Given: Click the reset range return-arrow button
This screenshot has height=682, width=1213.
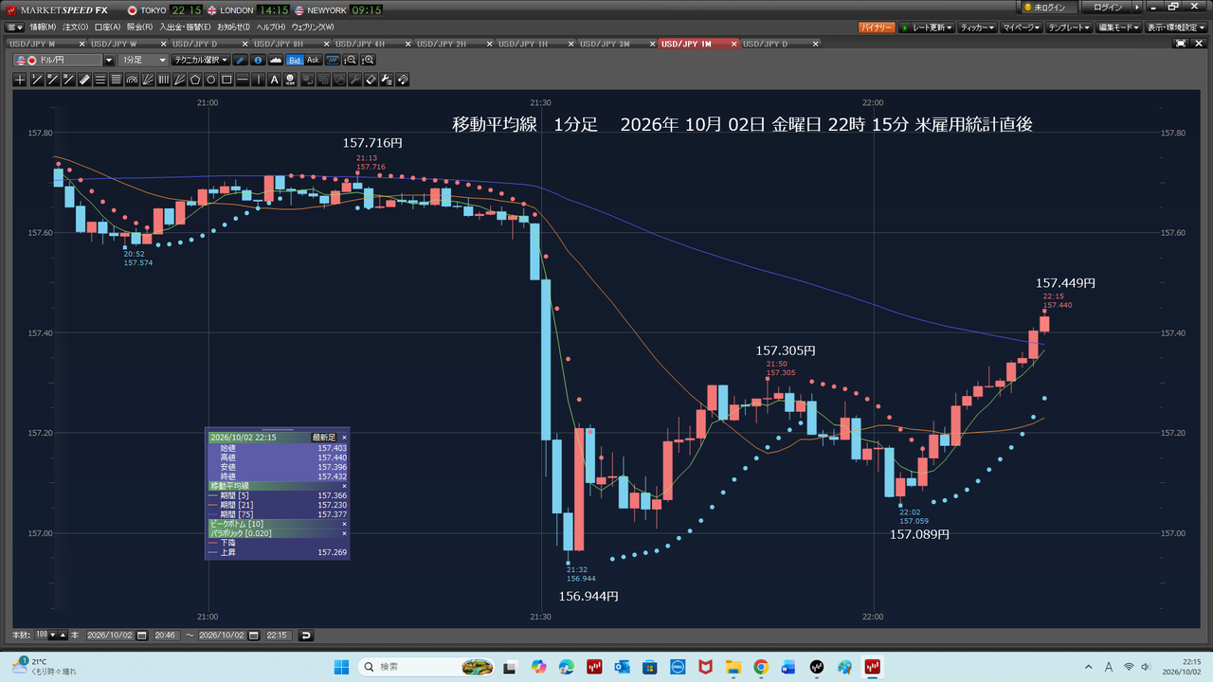Looking at the screenshot, I should pos(305,635).
